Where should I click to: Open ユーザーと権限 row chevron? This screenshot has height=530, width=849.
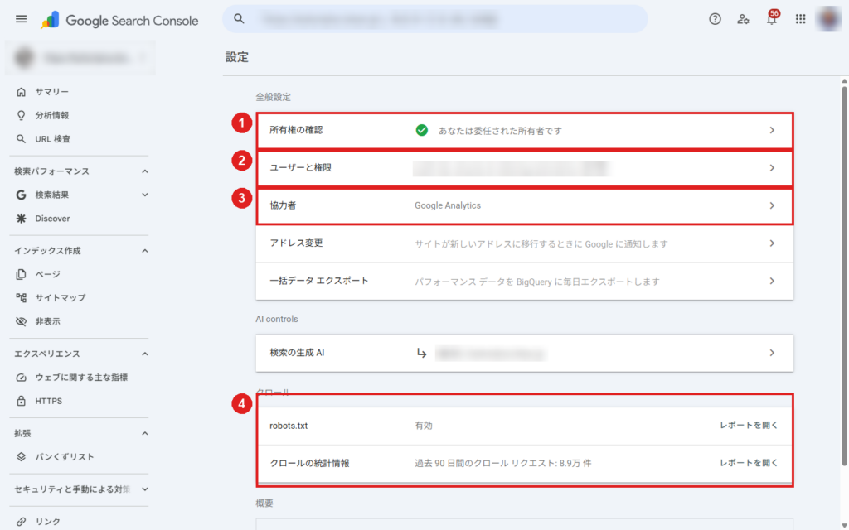pyautogui.click(x=772, y=168)
